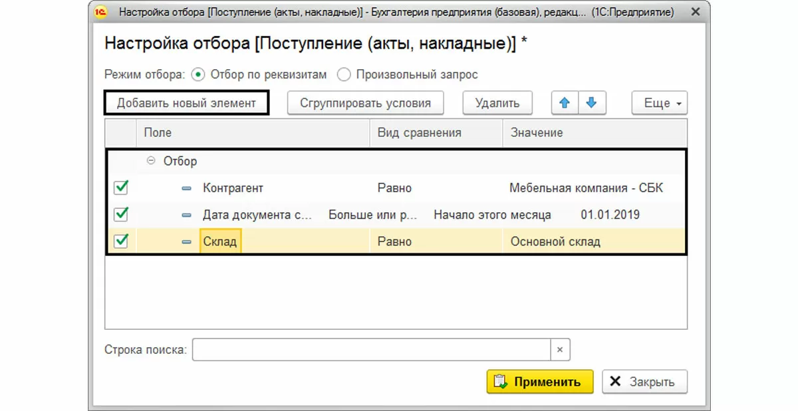This screenshot has height=411, width=798.
Task: Click the dash icon beside Контрагент
Action: pos(187,188)
